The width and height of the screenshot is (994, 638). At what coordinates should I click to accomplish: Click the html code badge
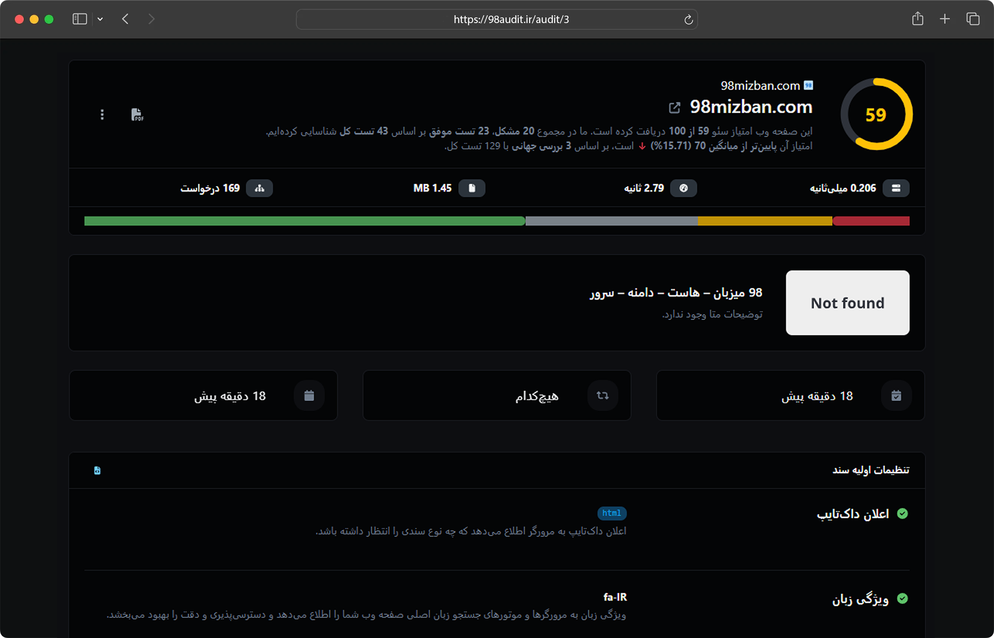[612, 513]
